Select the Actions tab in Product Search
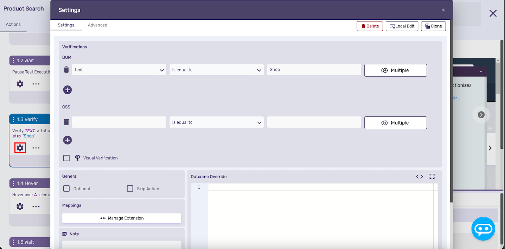 click(x=13, y=24)
